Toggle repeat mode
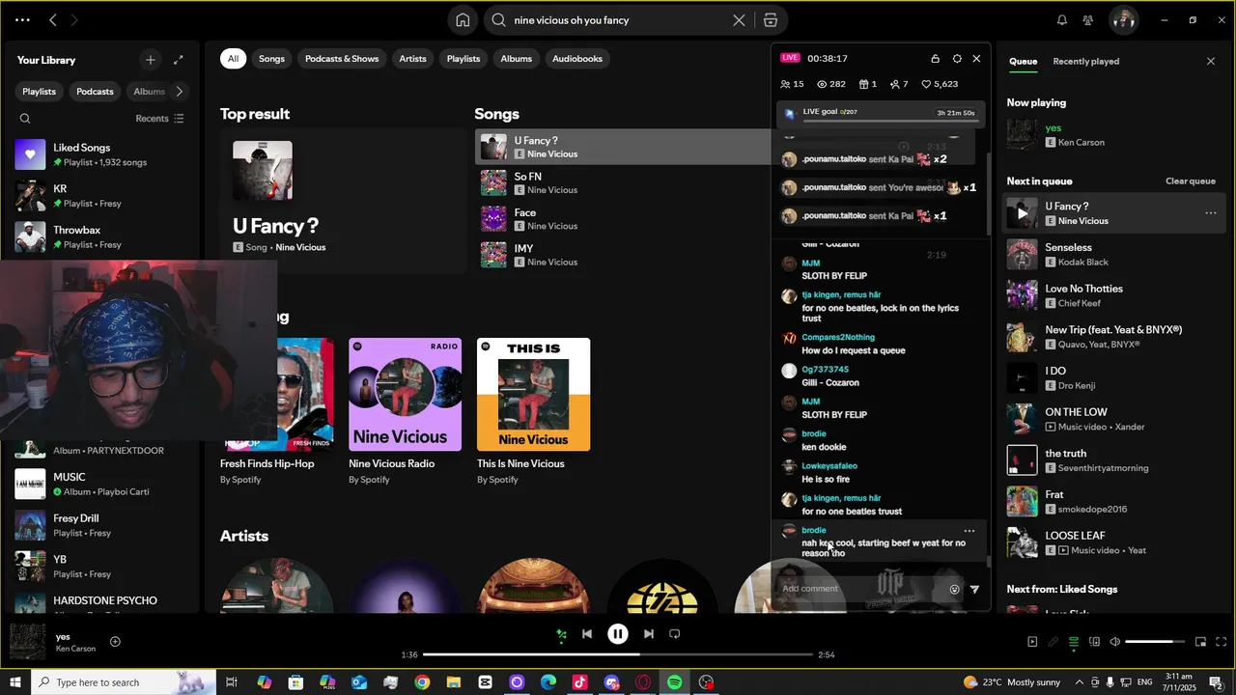 (675, 634)
